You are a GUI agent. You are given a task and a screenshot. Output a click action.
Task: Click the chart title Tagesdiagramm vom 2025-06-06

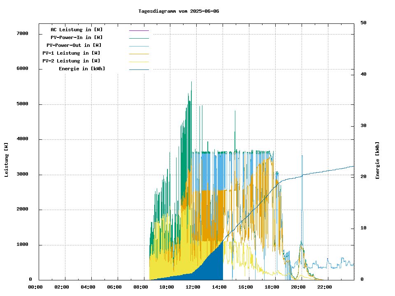coord(179,11)
